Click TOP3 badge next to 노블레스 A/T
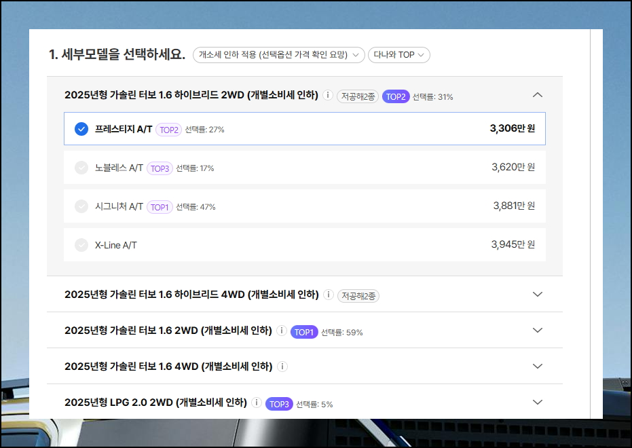Image resolution: width=632 pixels, height=448 pixels. (x=160, y=168)
